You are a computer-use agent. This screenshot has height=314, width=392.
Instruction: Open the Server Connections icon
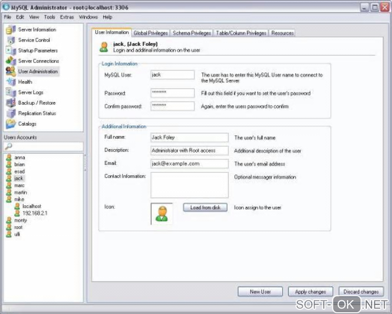[10, 61]
